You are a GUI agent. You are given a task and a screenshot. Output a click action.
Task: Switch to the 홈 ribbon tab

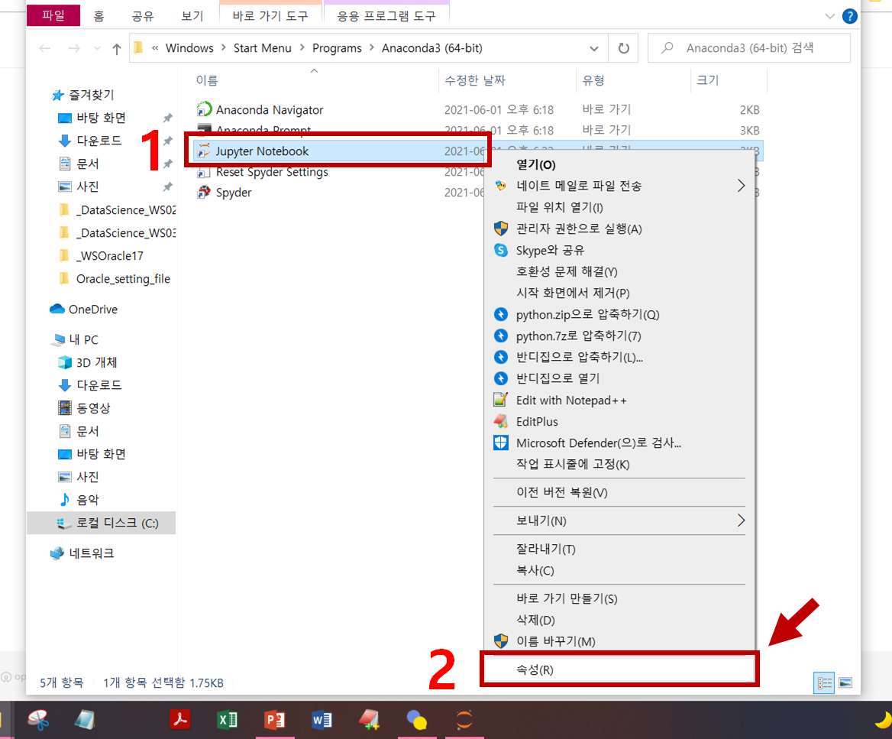99,16
